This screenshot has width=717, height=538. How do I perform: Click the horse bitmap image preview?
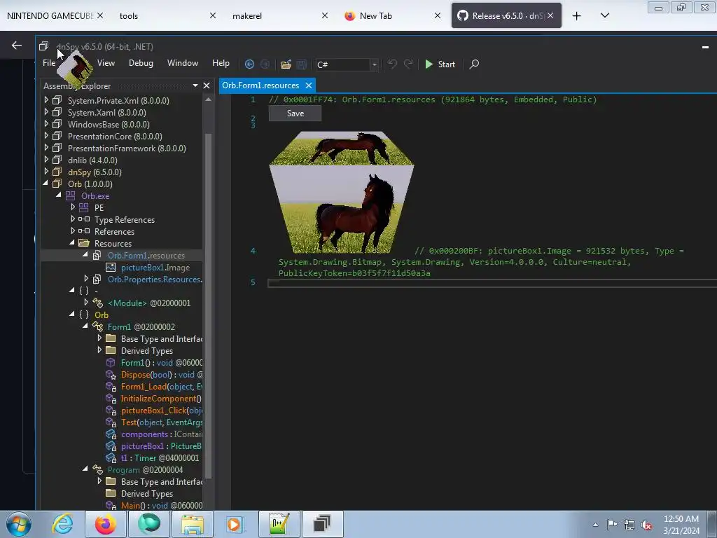coord(341,192)
